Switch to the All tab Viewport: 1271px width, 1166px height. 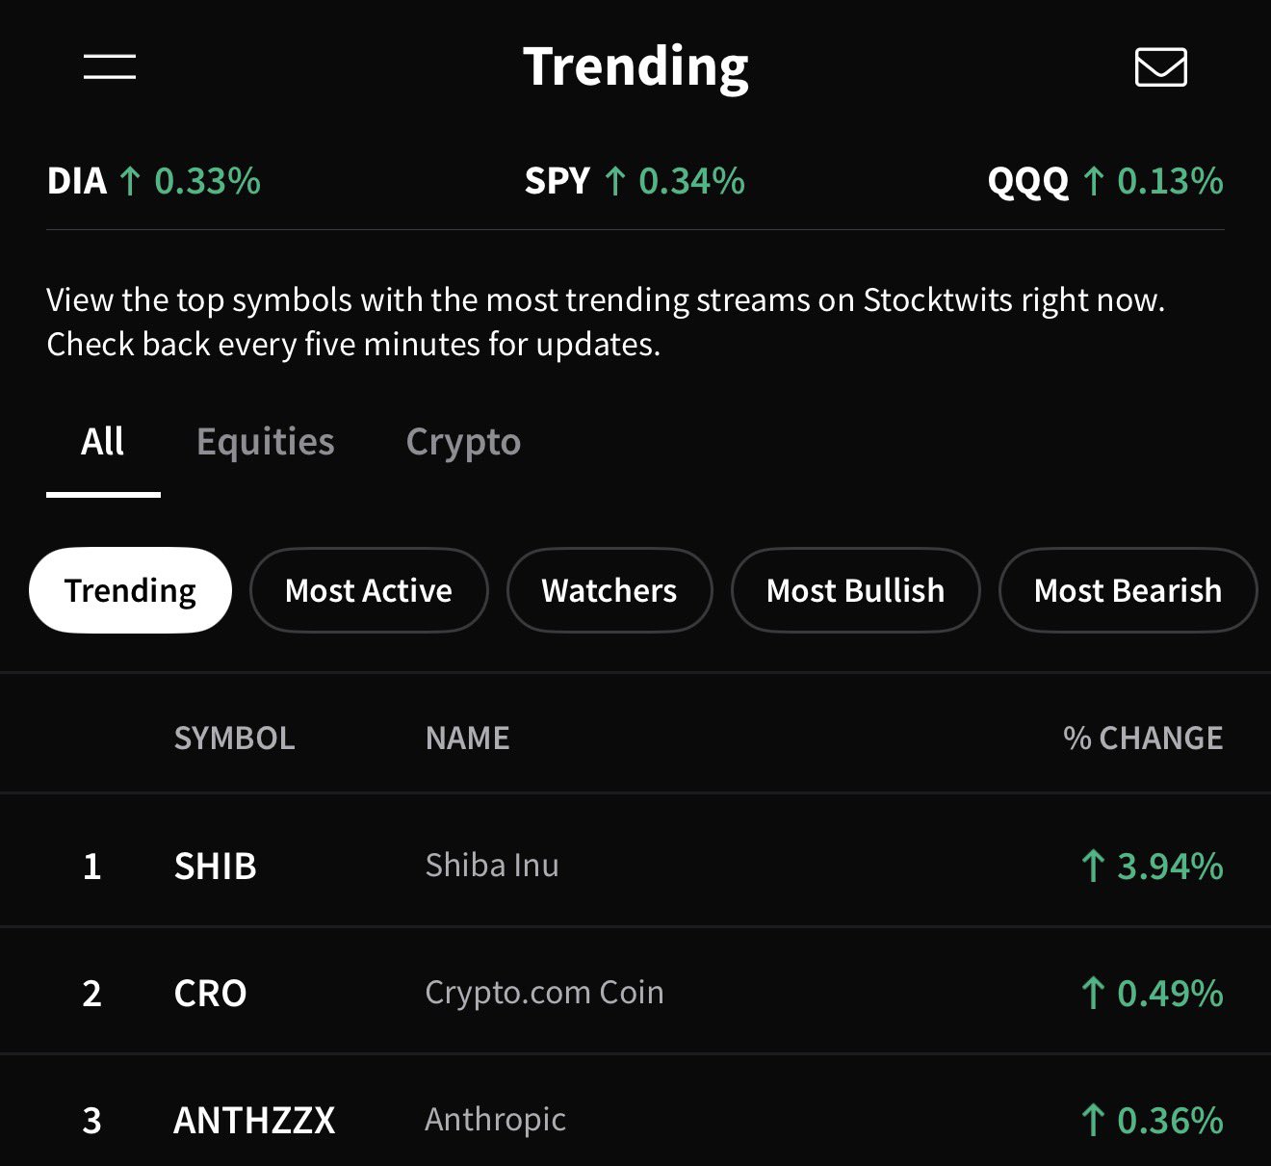coord(103,442)
